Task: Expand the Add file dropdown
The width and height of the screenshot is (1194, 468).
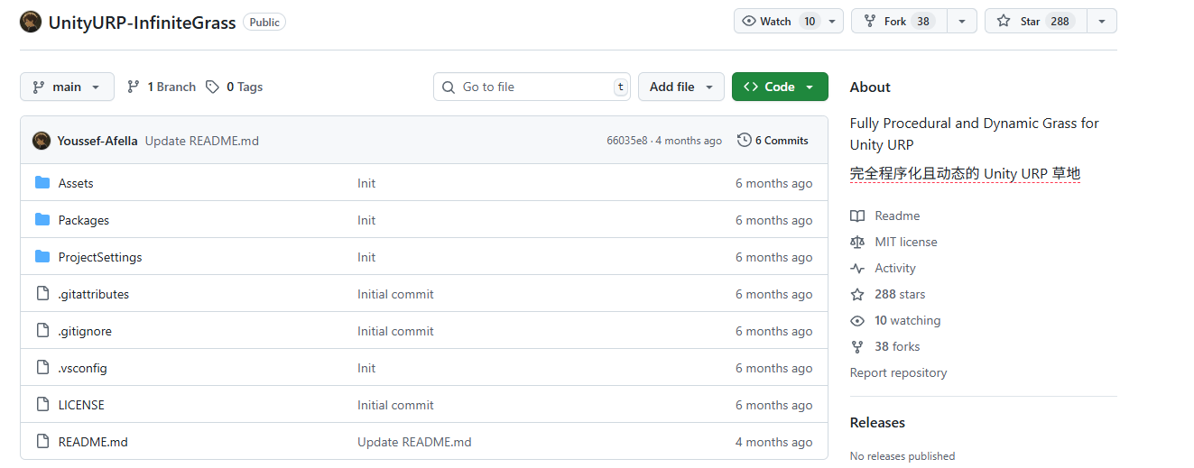Action: click(681, 87)
